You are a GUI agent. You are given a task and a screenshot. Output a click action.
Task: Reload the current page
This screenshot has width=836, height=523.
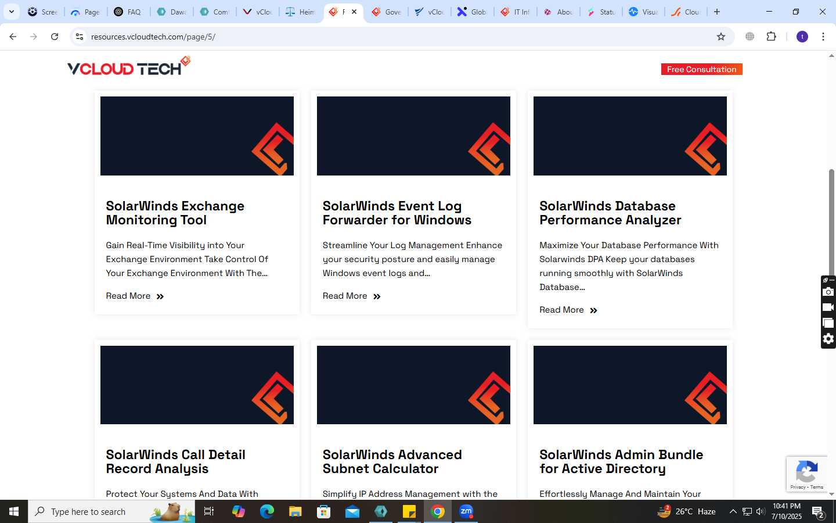pyautogui.click(x=55, y=37)
